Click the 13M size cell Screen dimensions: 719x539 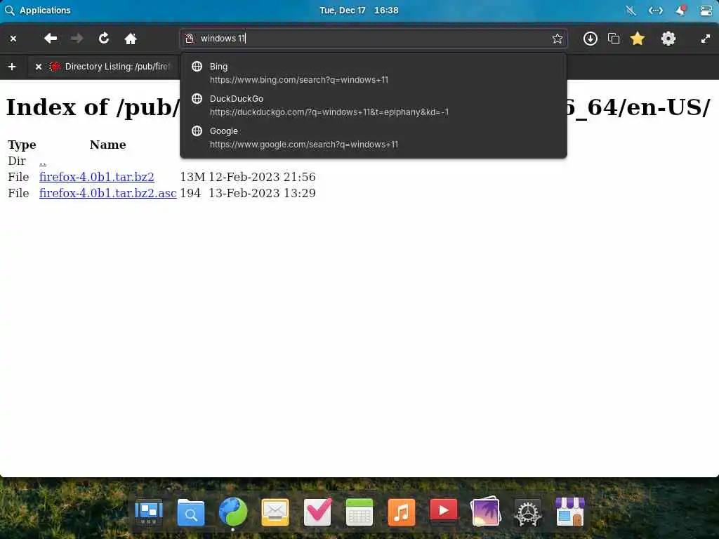[192, 177]
